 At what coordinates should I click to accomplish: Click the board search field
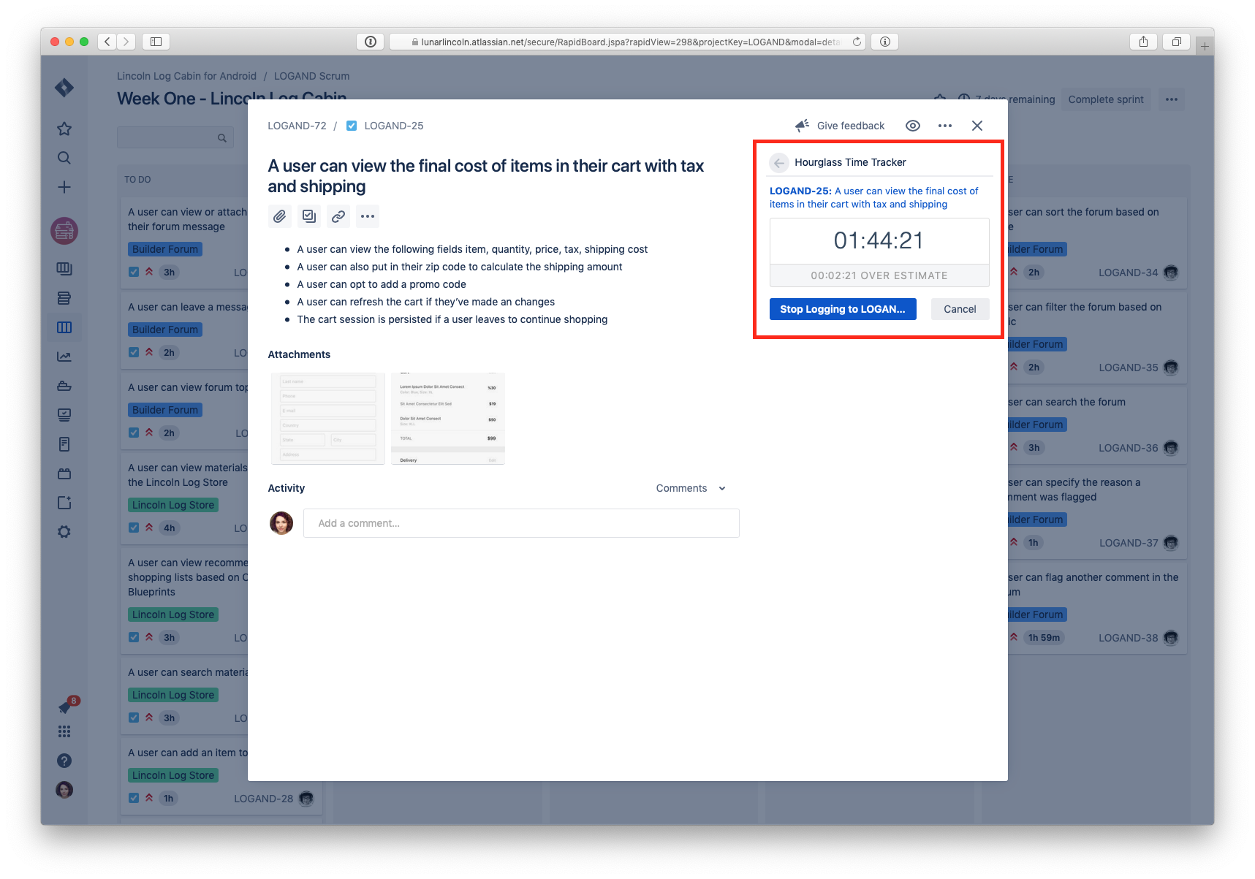coord(175,137)
